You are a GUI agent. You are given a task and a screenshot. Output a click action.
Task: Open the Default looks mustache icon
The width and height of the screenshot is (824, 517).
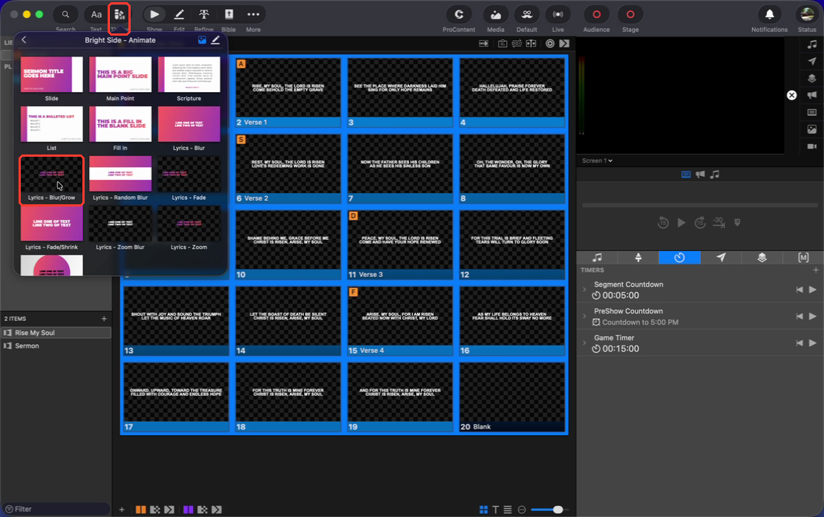pyautogui.click(x=526, y=15)
